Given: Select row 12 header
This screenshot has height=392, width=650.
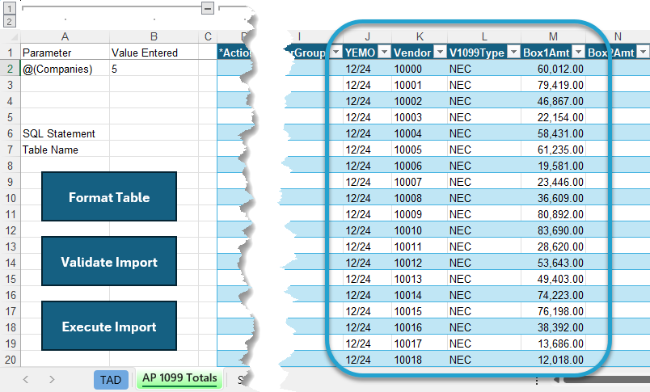Looking at the screenshot, I should tap(10, 230).
